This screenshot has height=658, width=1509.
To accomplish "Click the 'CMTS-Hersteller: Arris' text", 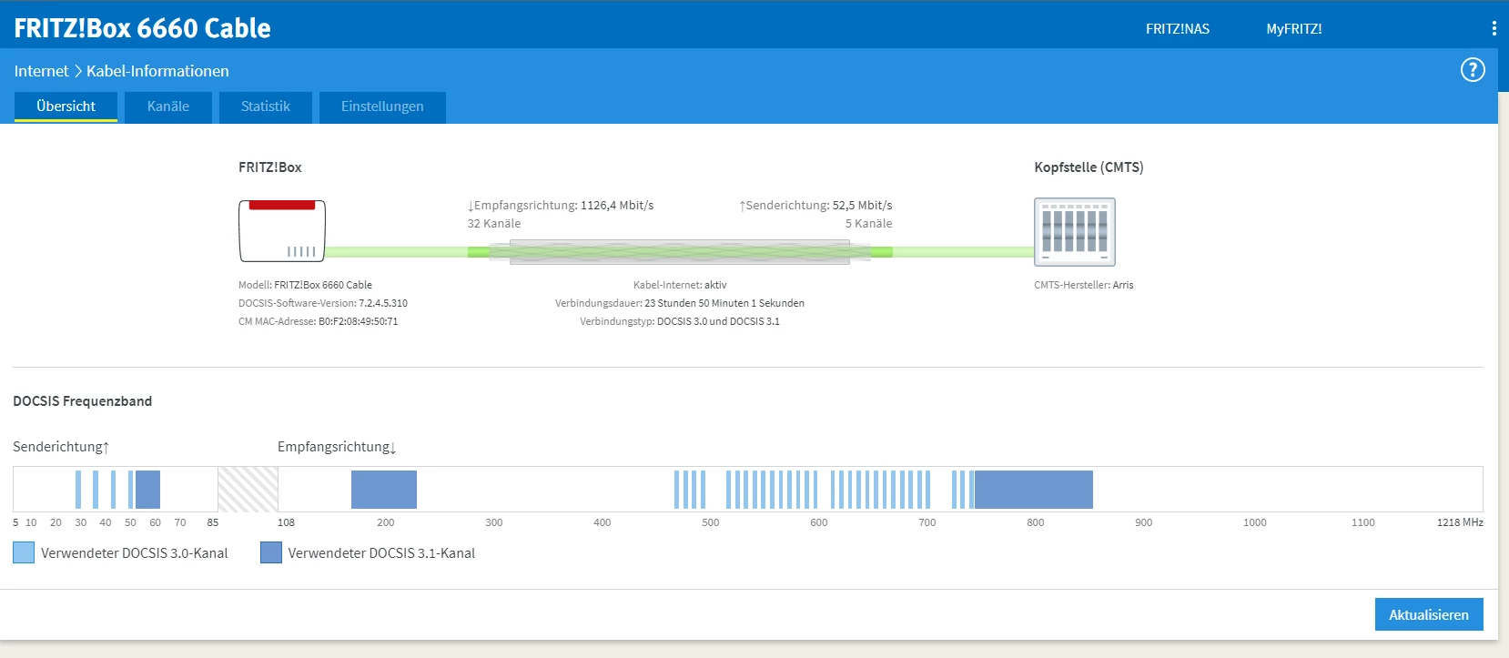I will point(1084,285).
